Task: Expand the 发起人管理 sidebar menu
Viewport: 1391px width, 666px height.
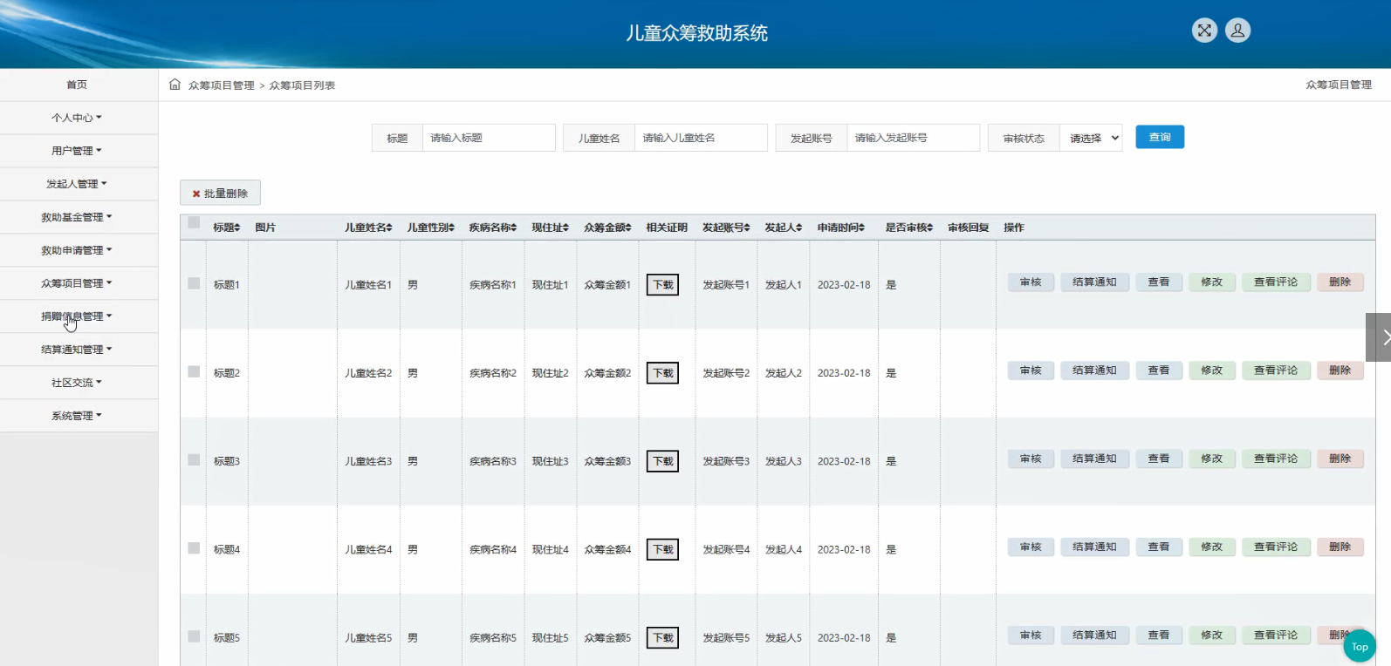Action: (x=77, y=184)
